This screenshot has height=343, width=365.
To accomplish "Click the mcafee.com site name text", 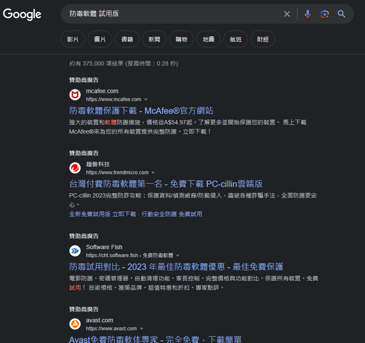I will pyautogui.click(x=102, y=91).
